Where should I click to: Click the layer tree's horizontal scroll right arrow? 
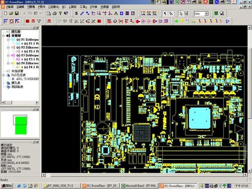tap(37, 102)
